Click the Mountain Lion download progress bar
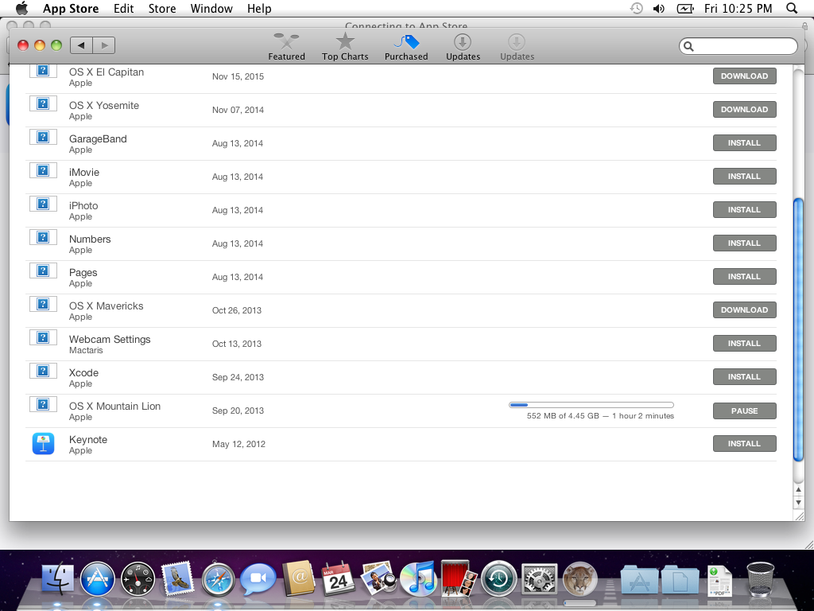814x611 pixels. (591, 405)
